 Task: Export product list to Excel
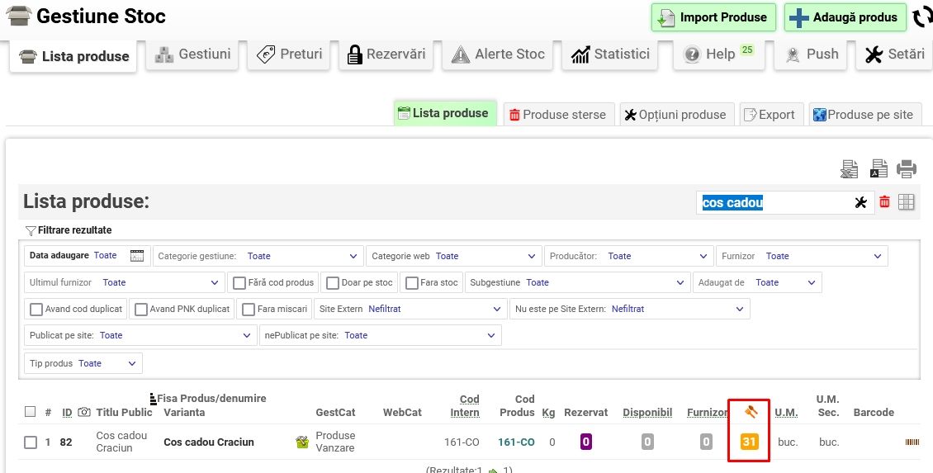point(850,169)
